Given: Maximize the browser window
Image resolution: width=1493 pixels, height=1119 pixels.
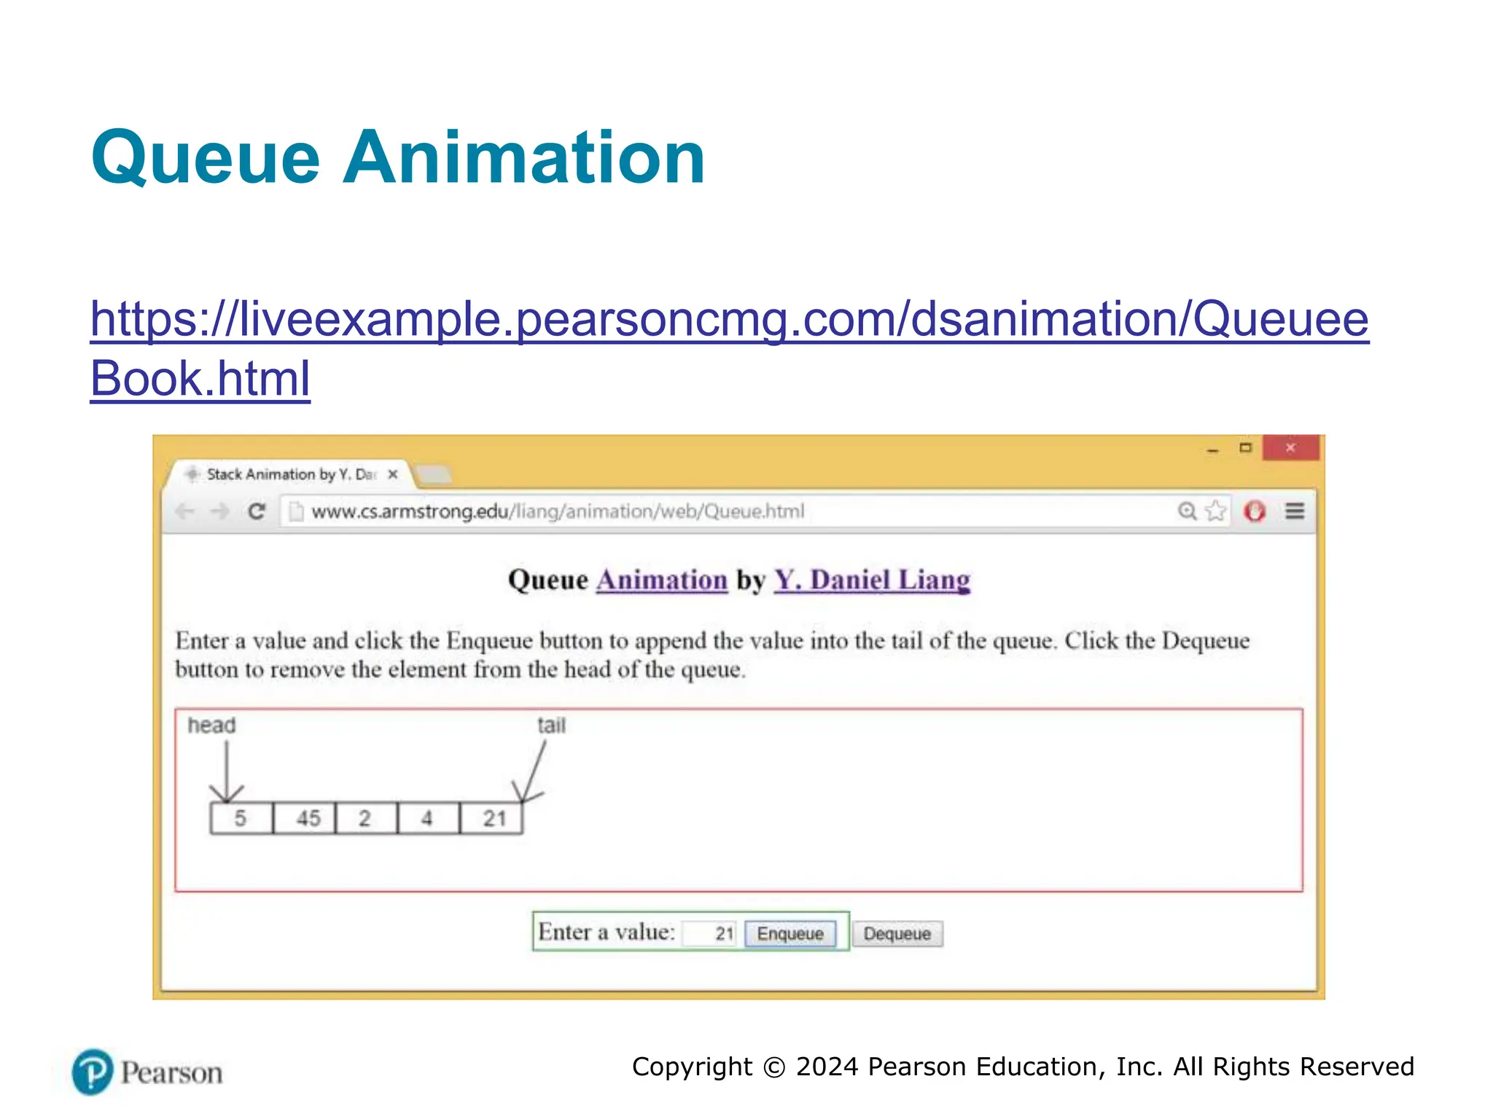Looking at the screenshot, I should [1245, 447].
